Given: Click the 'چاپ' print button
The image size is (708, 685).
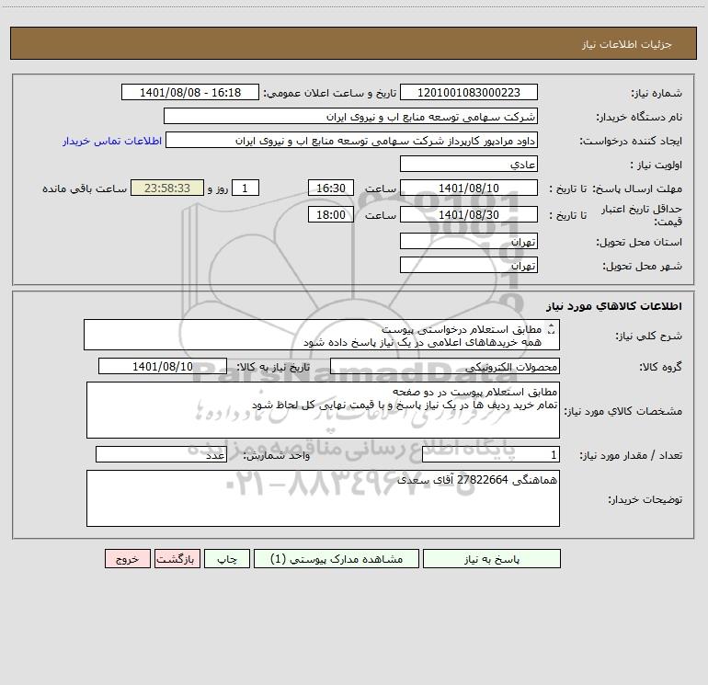Looking at the screenshot, I should tap(227, 558).
